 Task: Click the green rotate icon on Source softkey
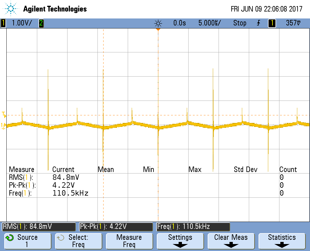pyautogui.click(x=9, y=237)
